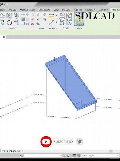Click the Editing Requests icon
Screen dimensions: 120x161
(65, 155)
